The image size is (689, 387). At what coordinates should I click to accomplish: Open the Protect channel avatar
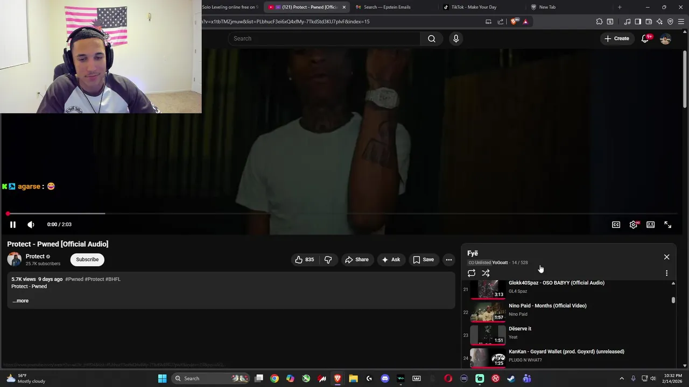[x=15, y=260]
